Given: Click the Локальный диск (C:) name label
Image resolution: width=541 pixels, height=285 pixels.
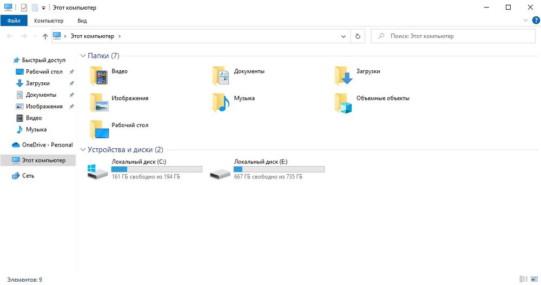Looking at the screenshot, I should [138, 162].
